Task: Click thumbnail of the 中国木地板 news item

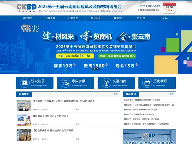Action: pos(24,135)
